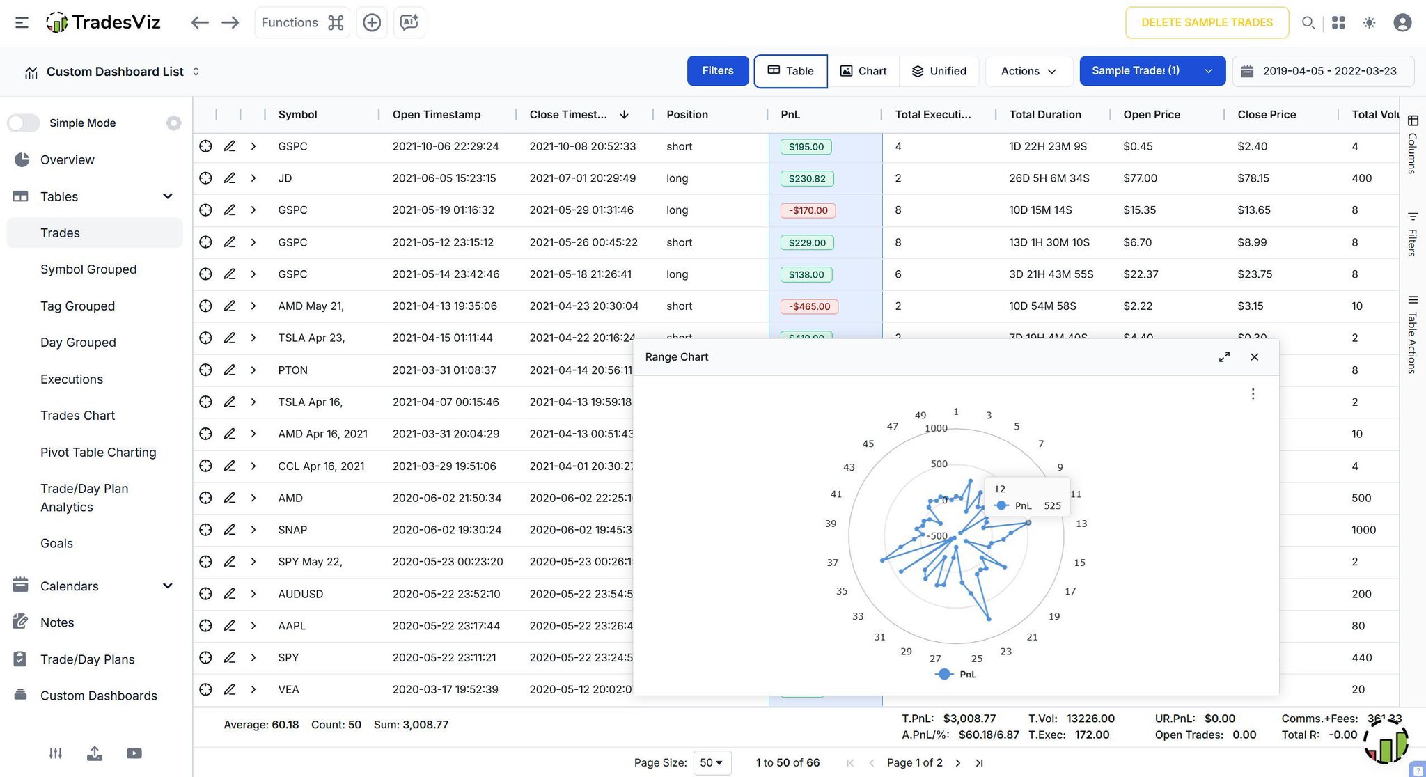Image resolution: width=1426 pixels, height=777 pixels.
Task: Open the Range Chart three-dot menu
Action: coord(1253,394)
